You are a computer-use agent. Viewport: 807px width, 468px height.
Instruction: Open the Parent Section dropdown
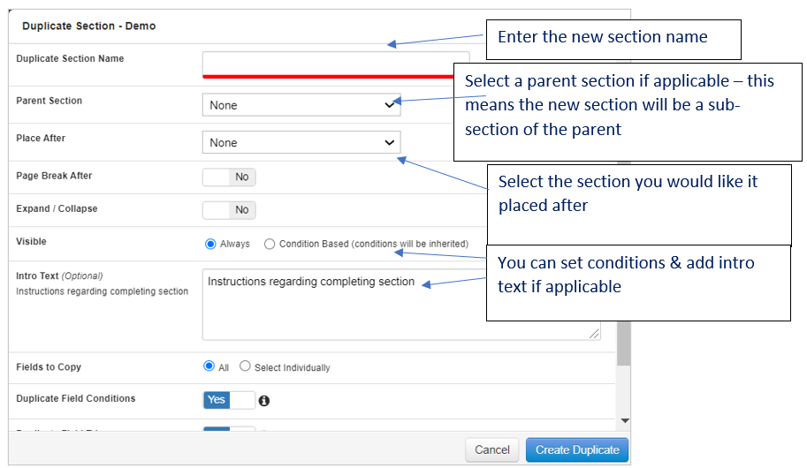[x=301, y=105]
